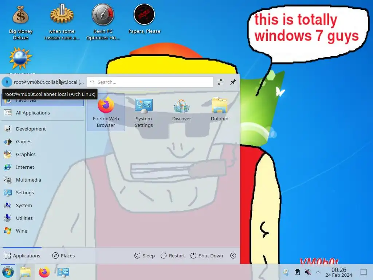Image resolution: width=373 pixels, height=280 pixels.
Task: Select All Applications category
Action: point(43,113)
